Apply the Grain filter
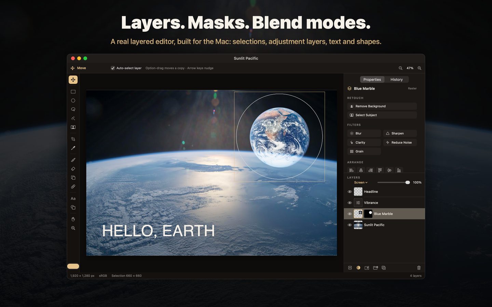 (364, 151)
